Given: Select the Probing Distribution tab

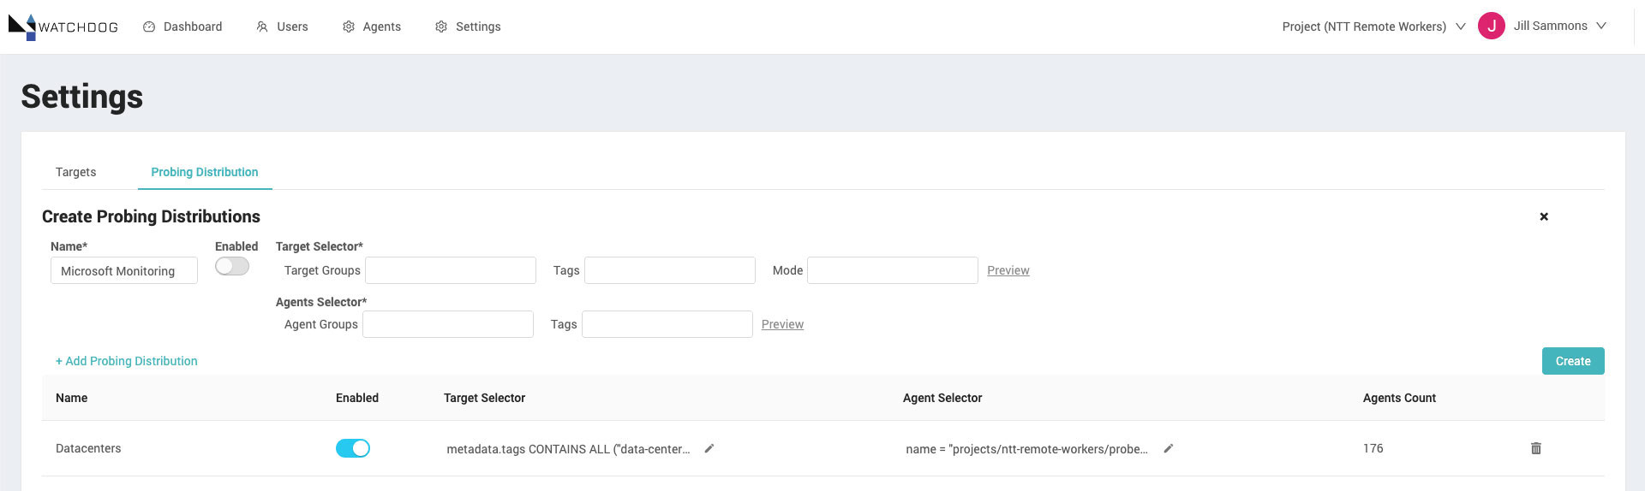Looking at the screenshot, I should point(205,172).
